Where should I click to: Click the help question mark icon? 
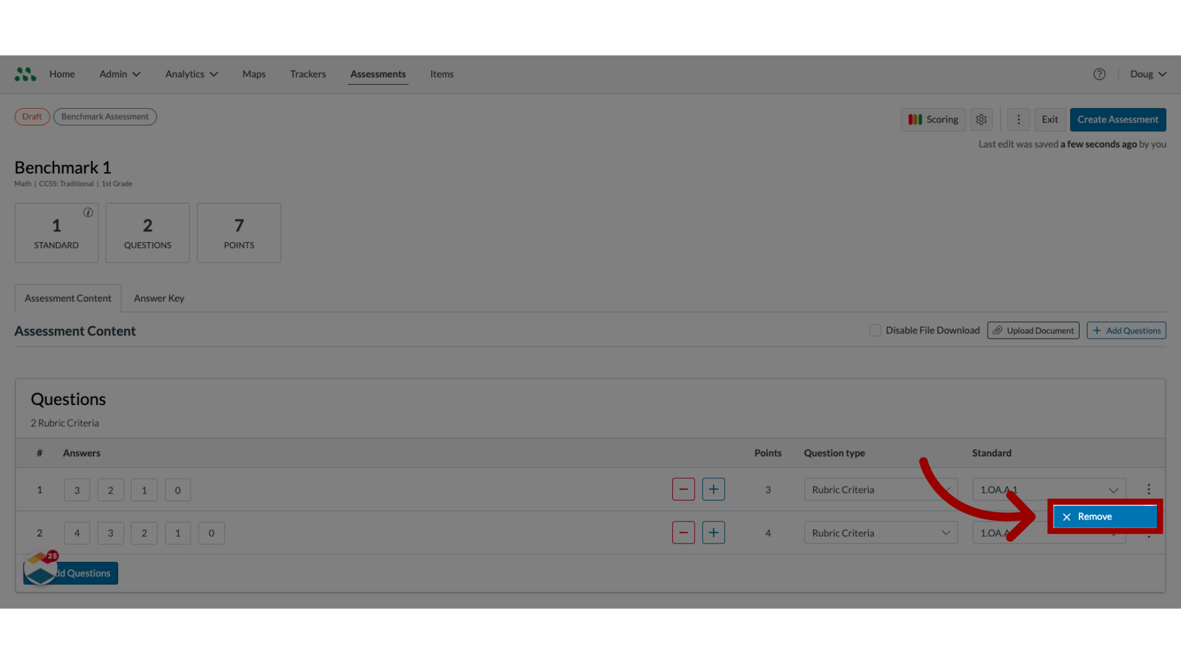pyautogui.click(x=1099, y=74)
